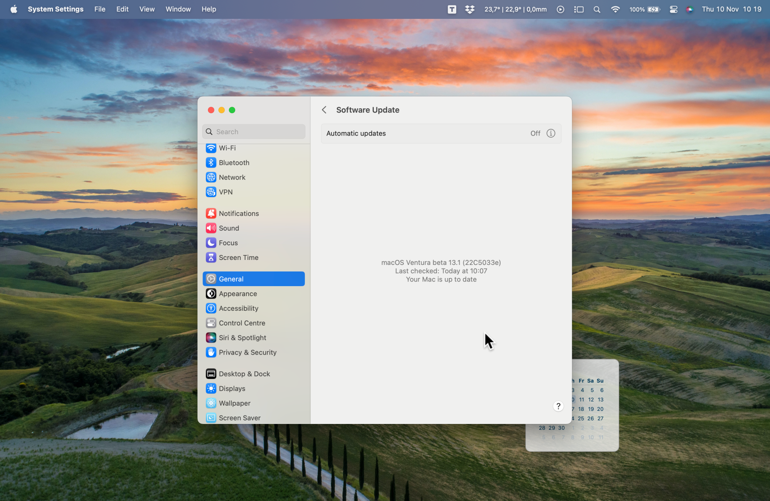The height and width of the screenshot is (501, 770).
Task: Select General in the sidebar
Action: tap(254, 279)
